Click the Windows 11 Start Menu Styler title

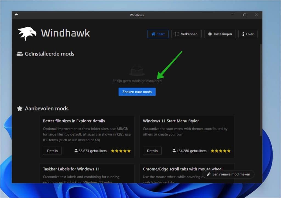click(x=171, y=121)
